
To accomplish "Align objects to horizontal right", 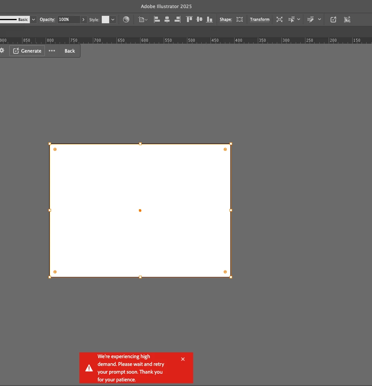I will (177, 19).
